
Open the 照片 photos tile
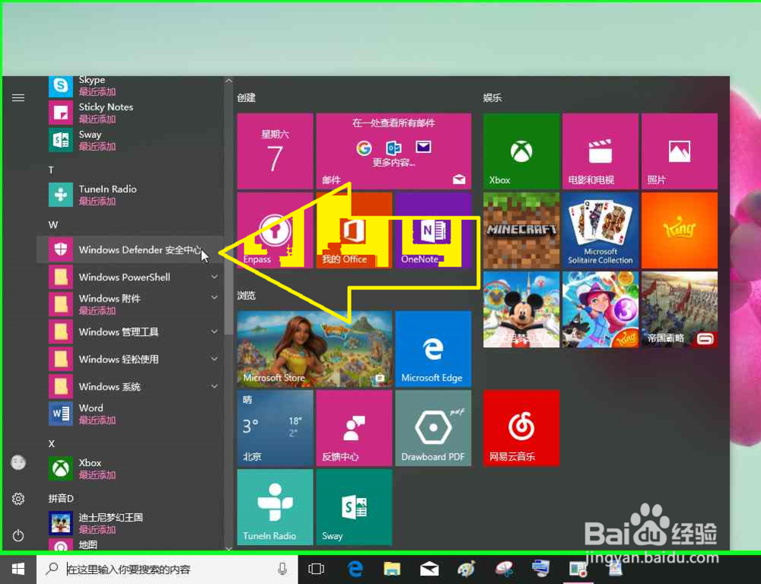coord(680,151)
